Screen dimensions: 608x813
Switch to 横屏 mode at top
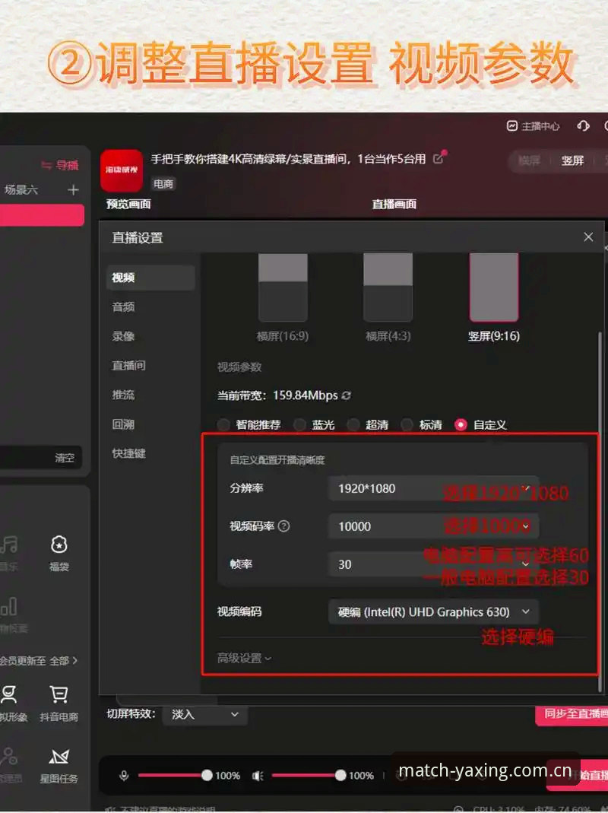click(x=529, y=160)
